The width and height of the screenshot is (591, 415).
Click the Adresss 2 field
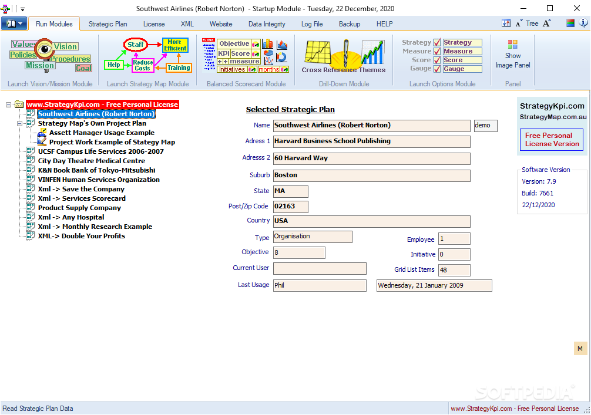coord(372,158)
